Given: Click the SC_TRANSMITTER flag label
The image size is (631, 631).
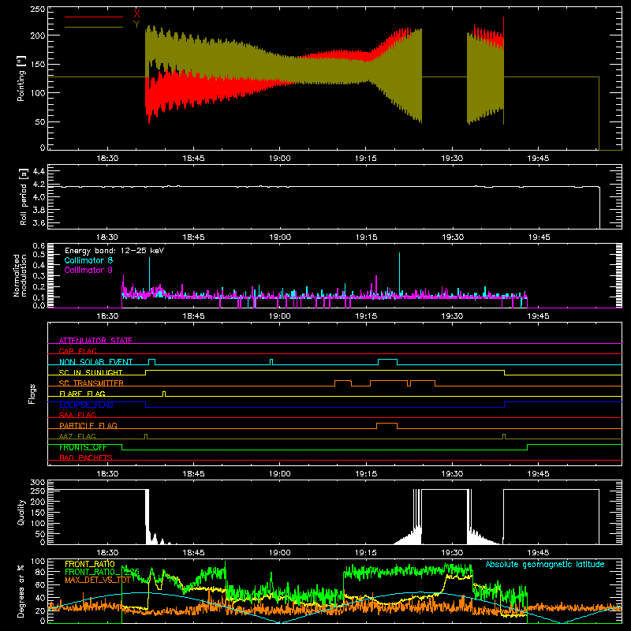Looking at the screenshot, I should coord(91,383).
